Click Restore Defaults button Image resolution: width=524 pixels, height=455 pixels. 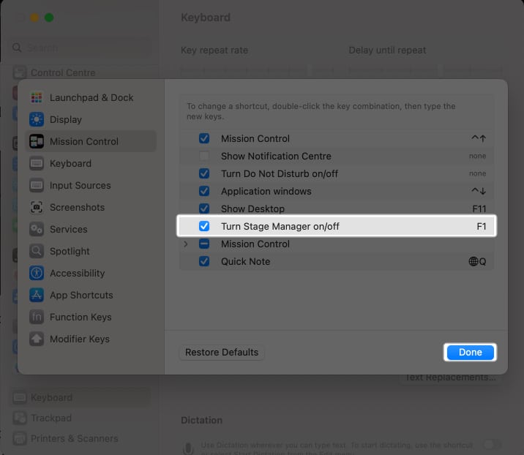point(222,352)
